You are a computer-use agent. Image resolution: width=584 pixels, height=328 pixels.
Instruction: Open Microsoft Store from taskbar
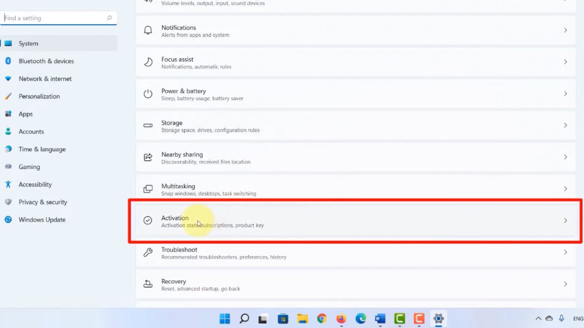[x=283, y=319]
